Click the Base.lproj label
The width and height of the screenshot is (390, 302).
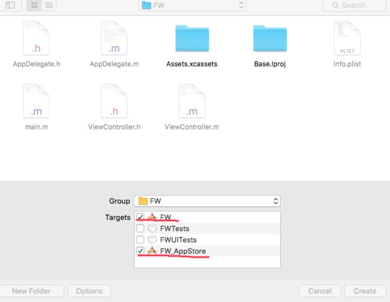point(270,64)
